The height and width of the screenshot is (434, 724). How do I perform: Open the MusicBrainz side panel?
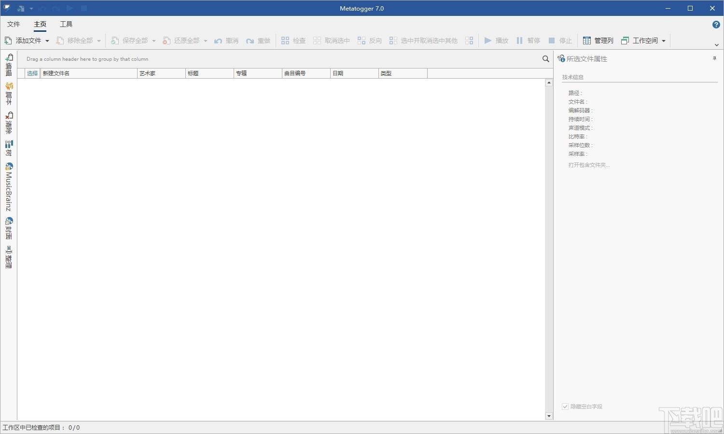(9, 187)
